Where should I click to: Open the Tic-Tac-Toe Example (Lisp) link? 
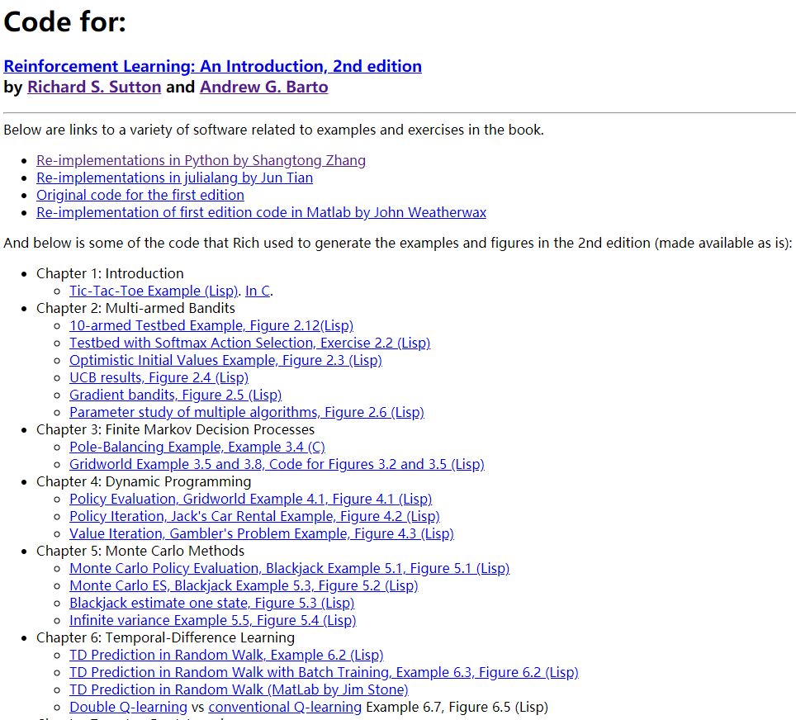tap(154, 291)
